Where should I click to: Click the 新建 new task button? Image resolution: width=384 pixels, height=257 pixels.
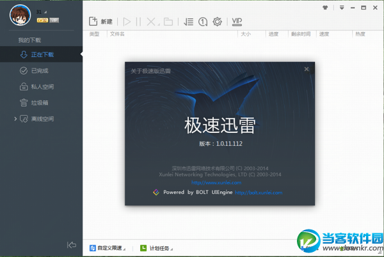[100, 22]
